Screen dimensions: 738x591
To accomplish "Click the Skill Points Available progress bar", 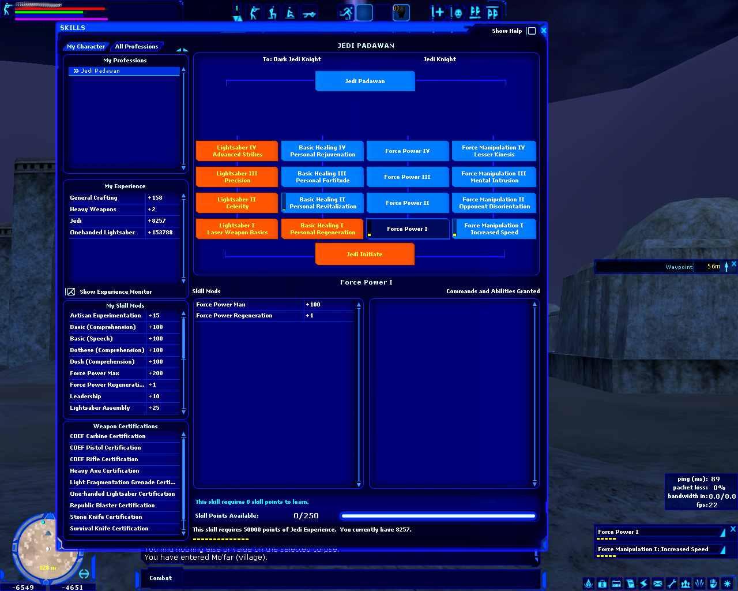I will coord(438,516).
